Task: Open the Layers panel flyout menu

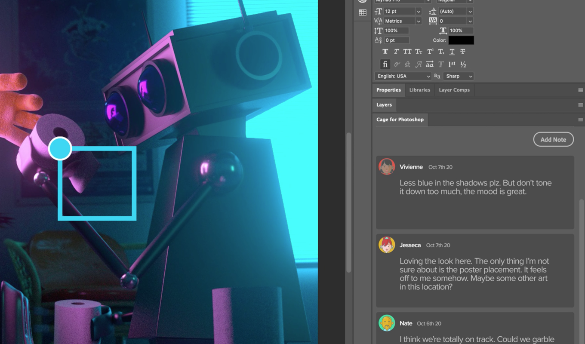Action: tap(580, 104)
